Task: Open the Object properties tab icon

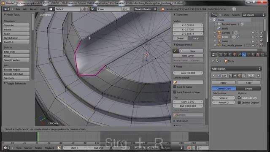Action: pos(235,54)
